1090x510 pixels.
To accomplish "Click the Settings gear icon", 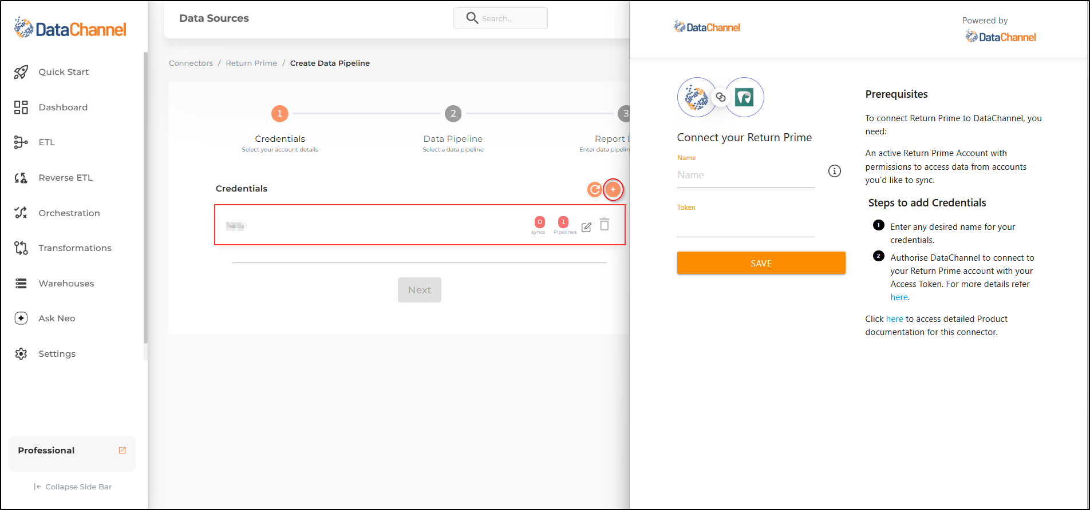I will click(x=21, y=354).
